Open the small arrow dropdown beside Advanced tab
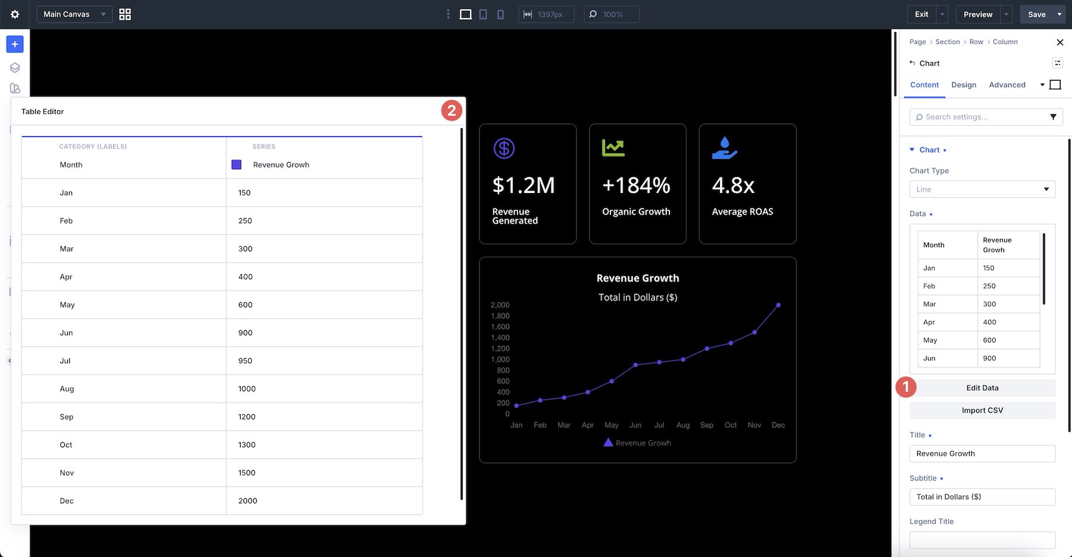Image resolution: width=1072 pixels, height=557 pixels. [x=1042, y=85]
